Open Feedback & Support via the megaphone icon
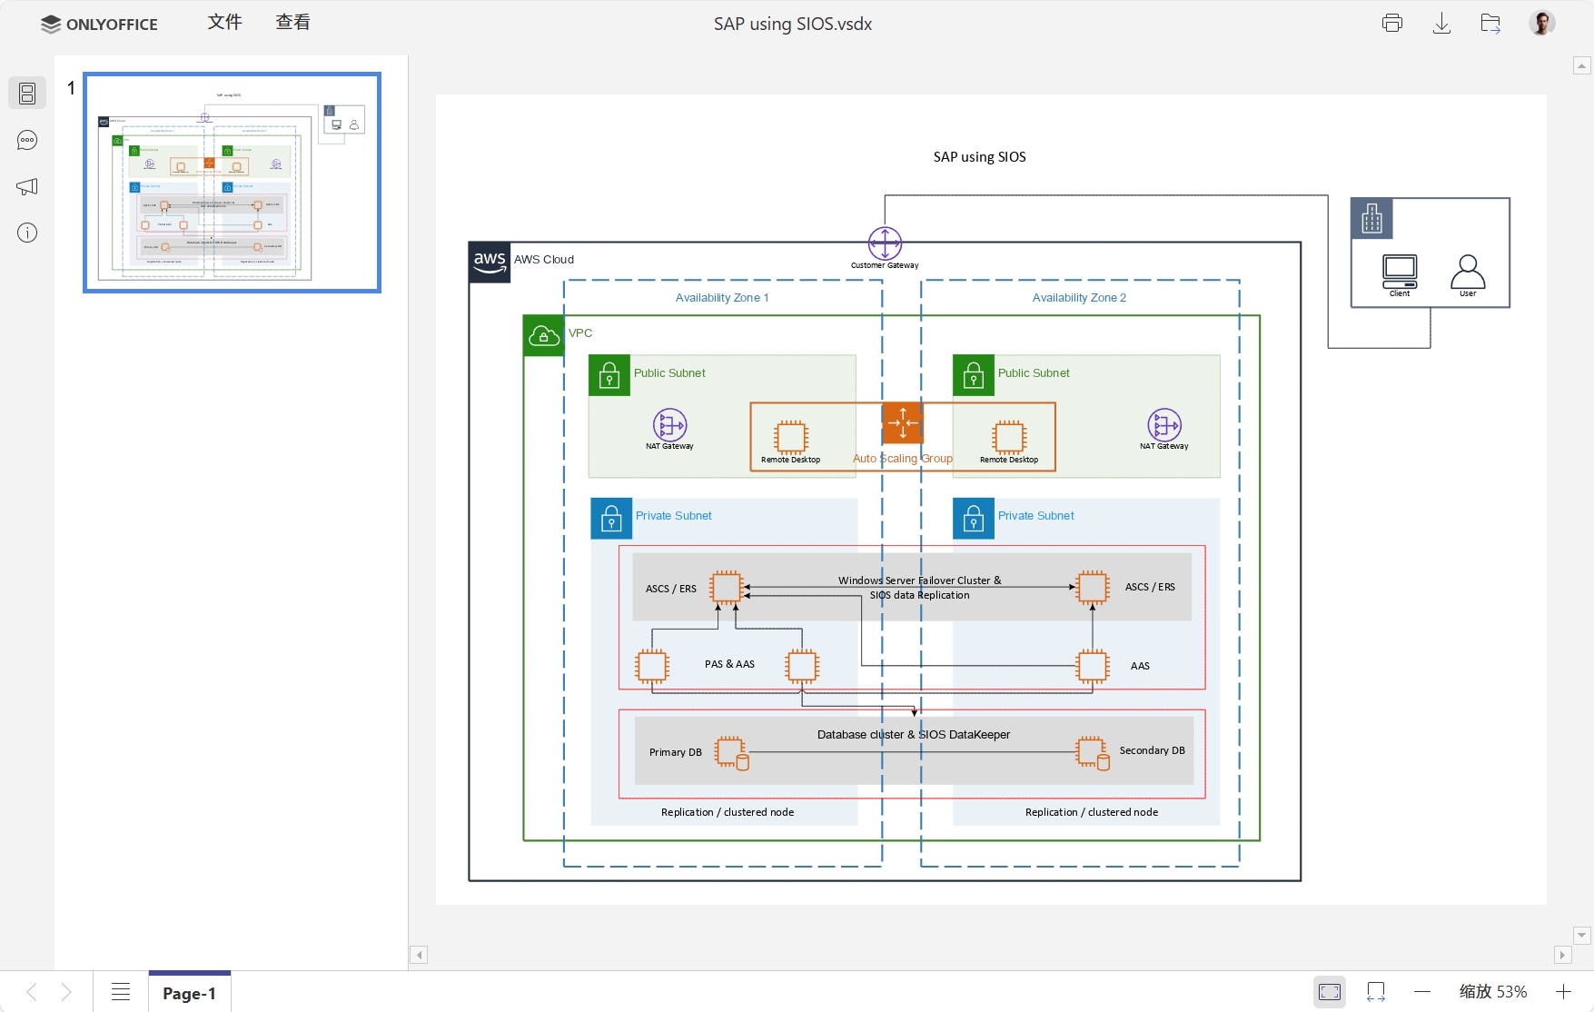 click(27, 187)
